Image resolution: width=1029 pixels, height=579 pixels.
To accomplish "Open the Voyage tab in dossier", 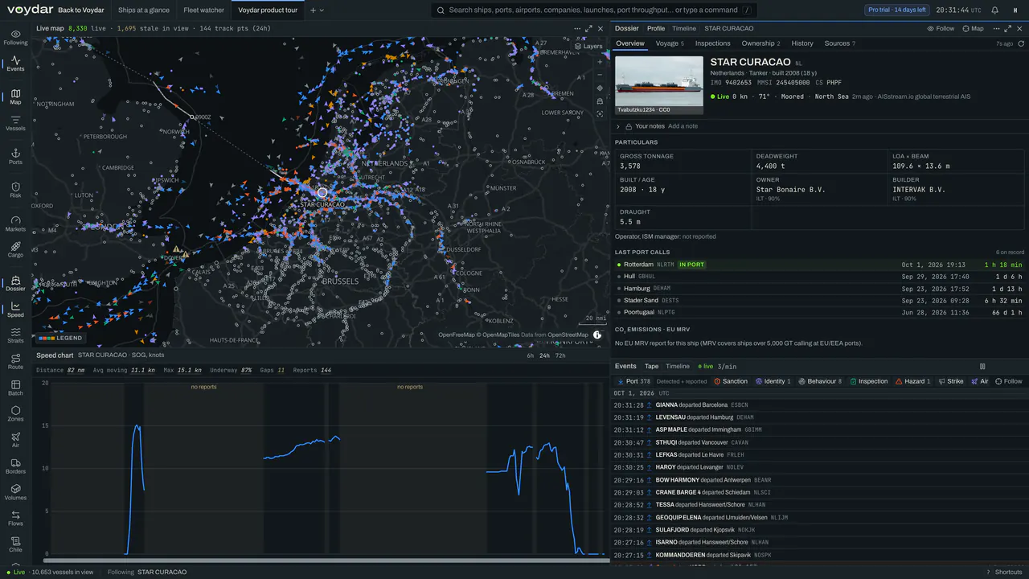I will (x=670, y=43).
